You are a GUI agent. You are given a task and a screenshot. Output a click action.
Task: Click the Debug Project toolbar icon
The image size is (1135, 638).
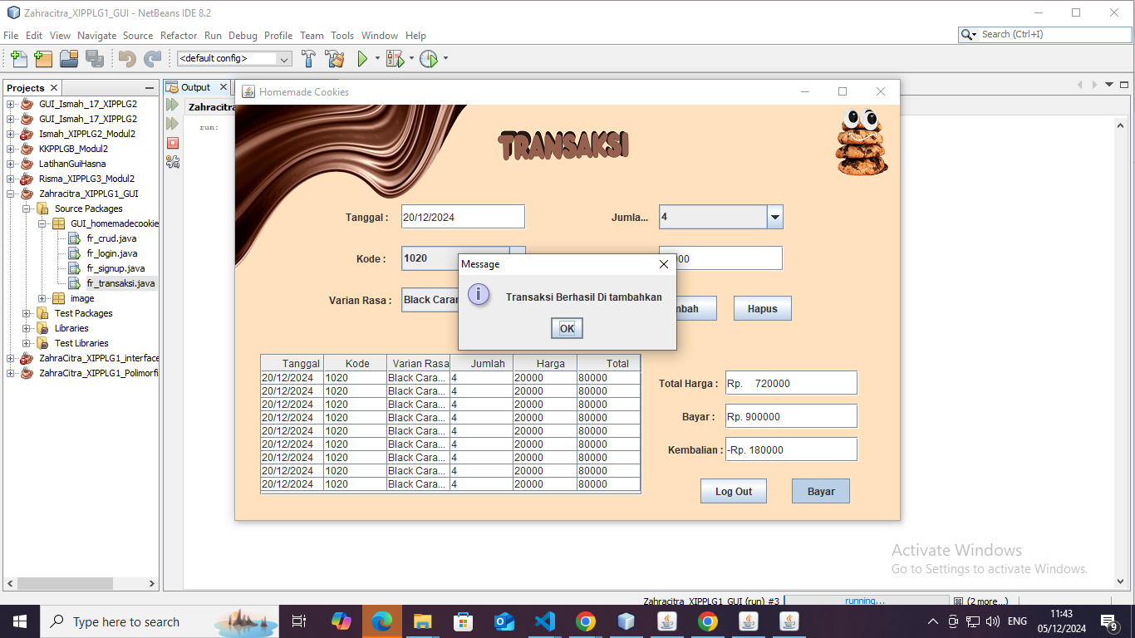[395, 59]
